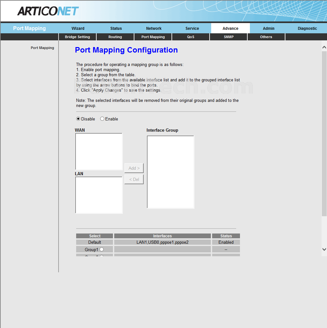This screenshot has height=328, width=327.
Task: Click the scroll up arrow
Action: coord(324,47)
